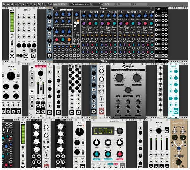190x170 pixels.
Task: Click Dexter master Chord knob
Action: pos(56,22)
